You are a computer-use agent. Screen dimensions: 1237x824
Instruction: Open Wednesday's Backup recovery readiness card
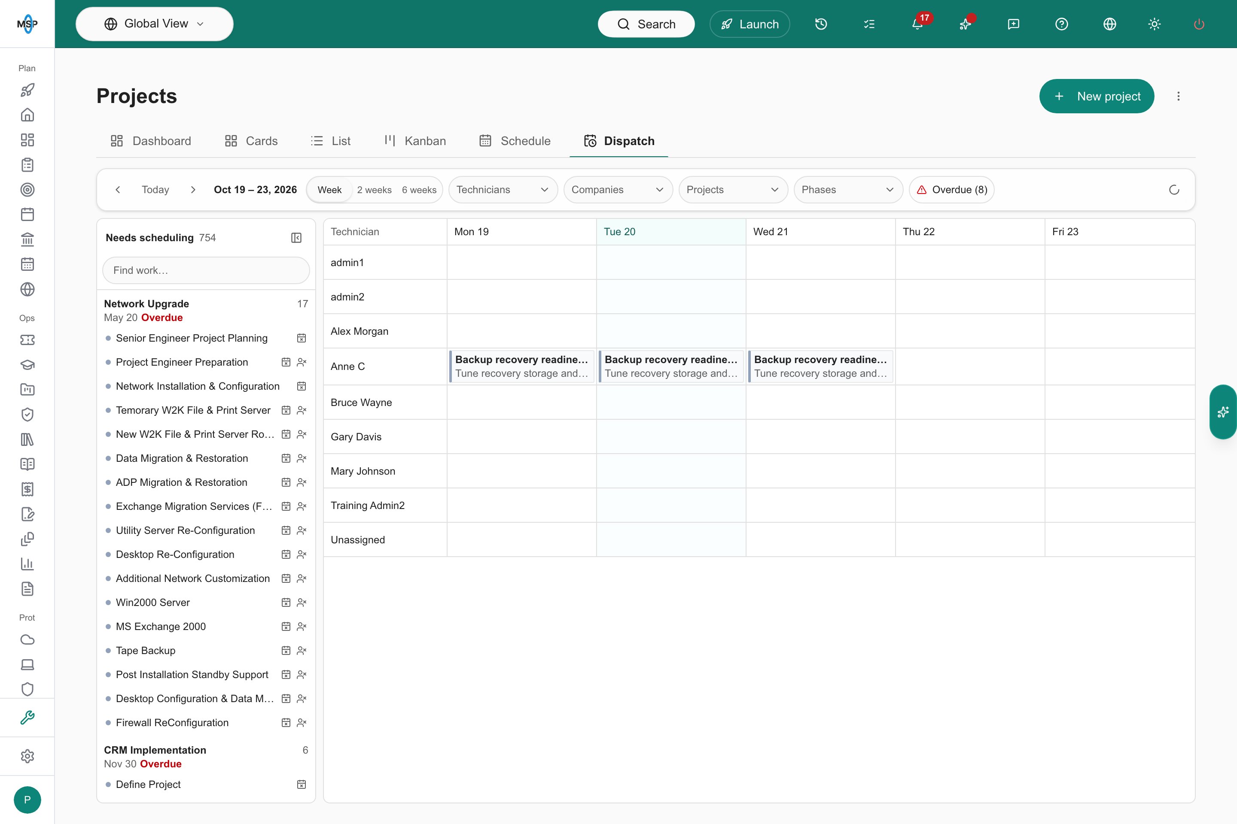[x=820, y=366]
